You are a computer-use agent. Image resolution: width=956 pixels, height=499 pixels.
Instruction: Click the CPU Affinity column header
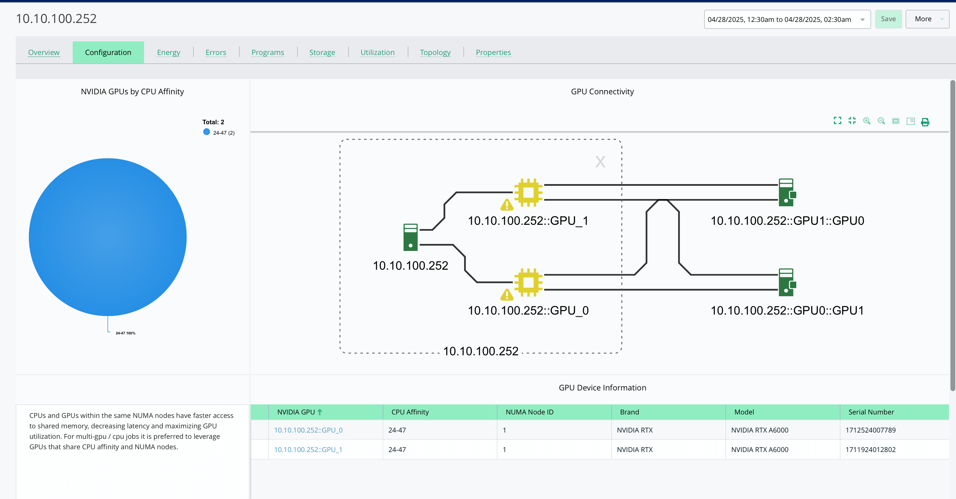pos(440,412)
